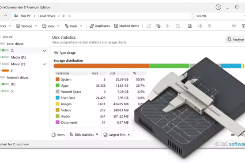Select Media (D:) drive
The width and height of the screenshot is (245, 163).
[x=18, y=57]
